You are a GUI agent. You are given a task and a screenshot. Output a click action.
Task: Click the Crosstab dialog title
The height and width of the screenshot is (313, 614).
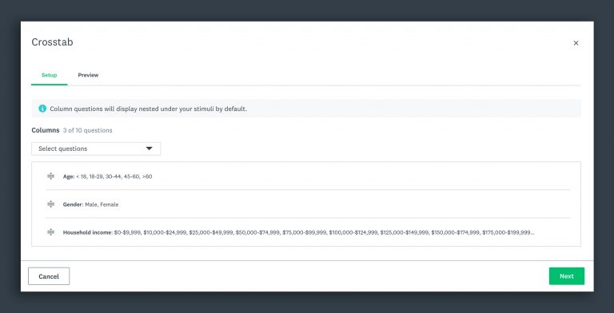pos(52,42)
